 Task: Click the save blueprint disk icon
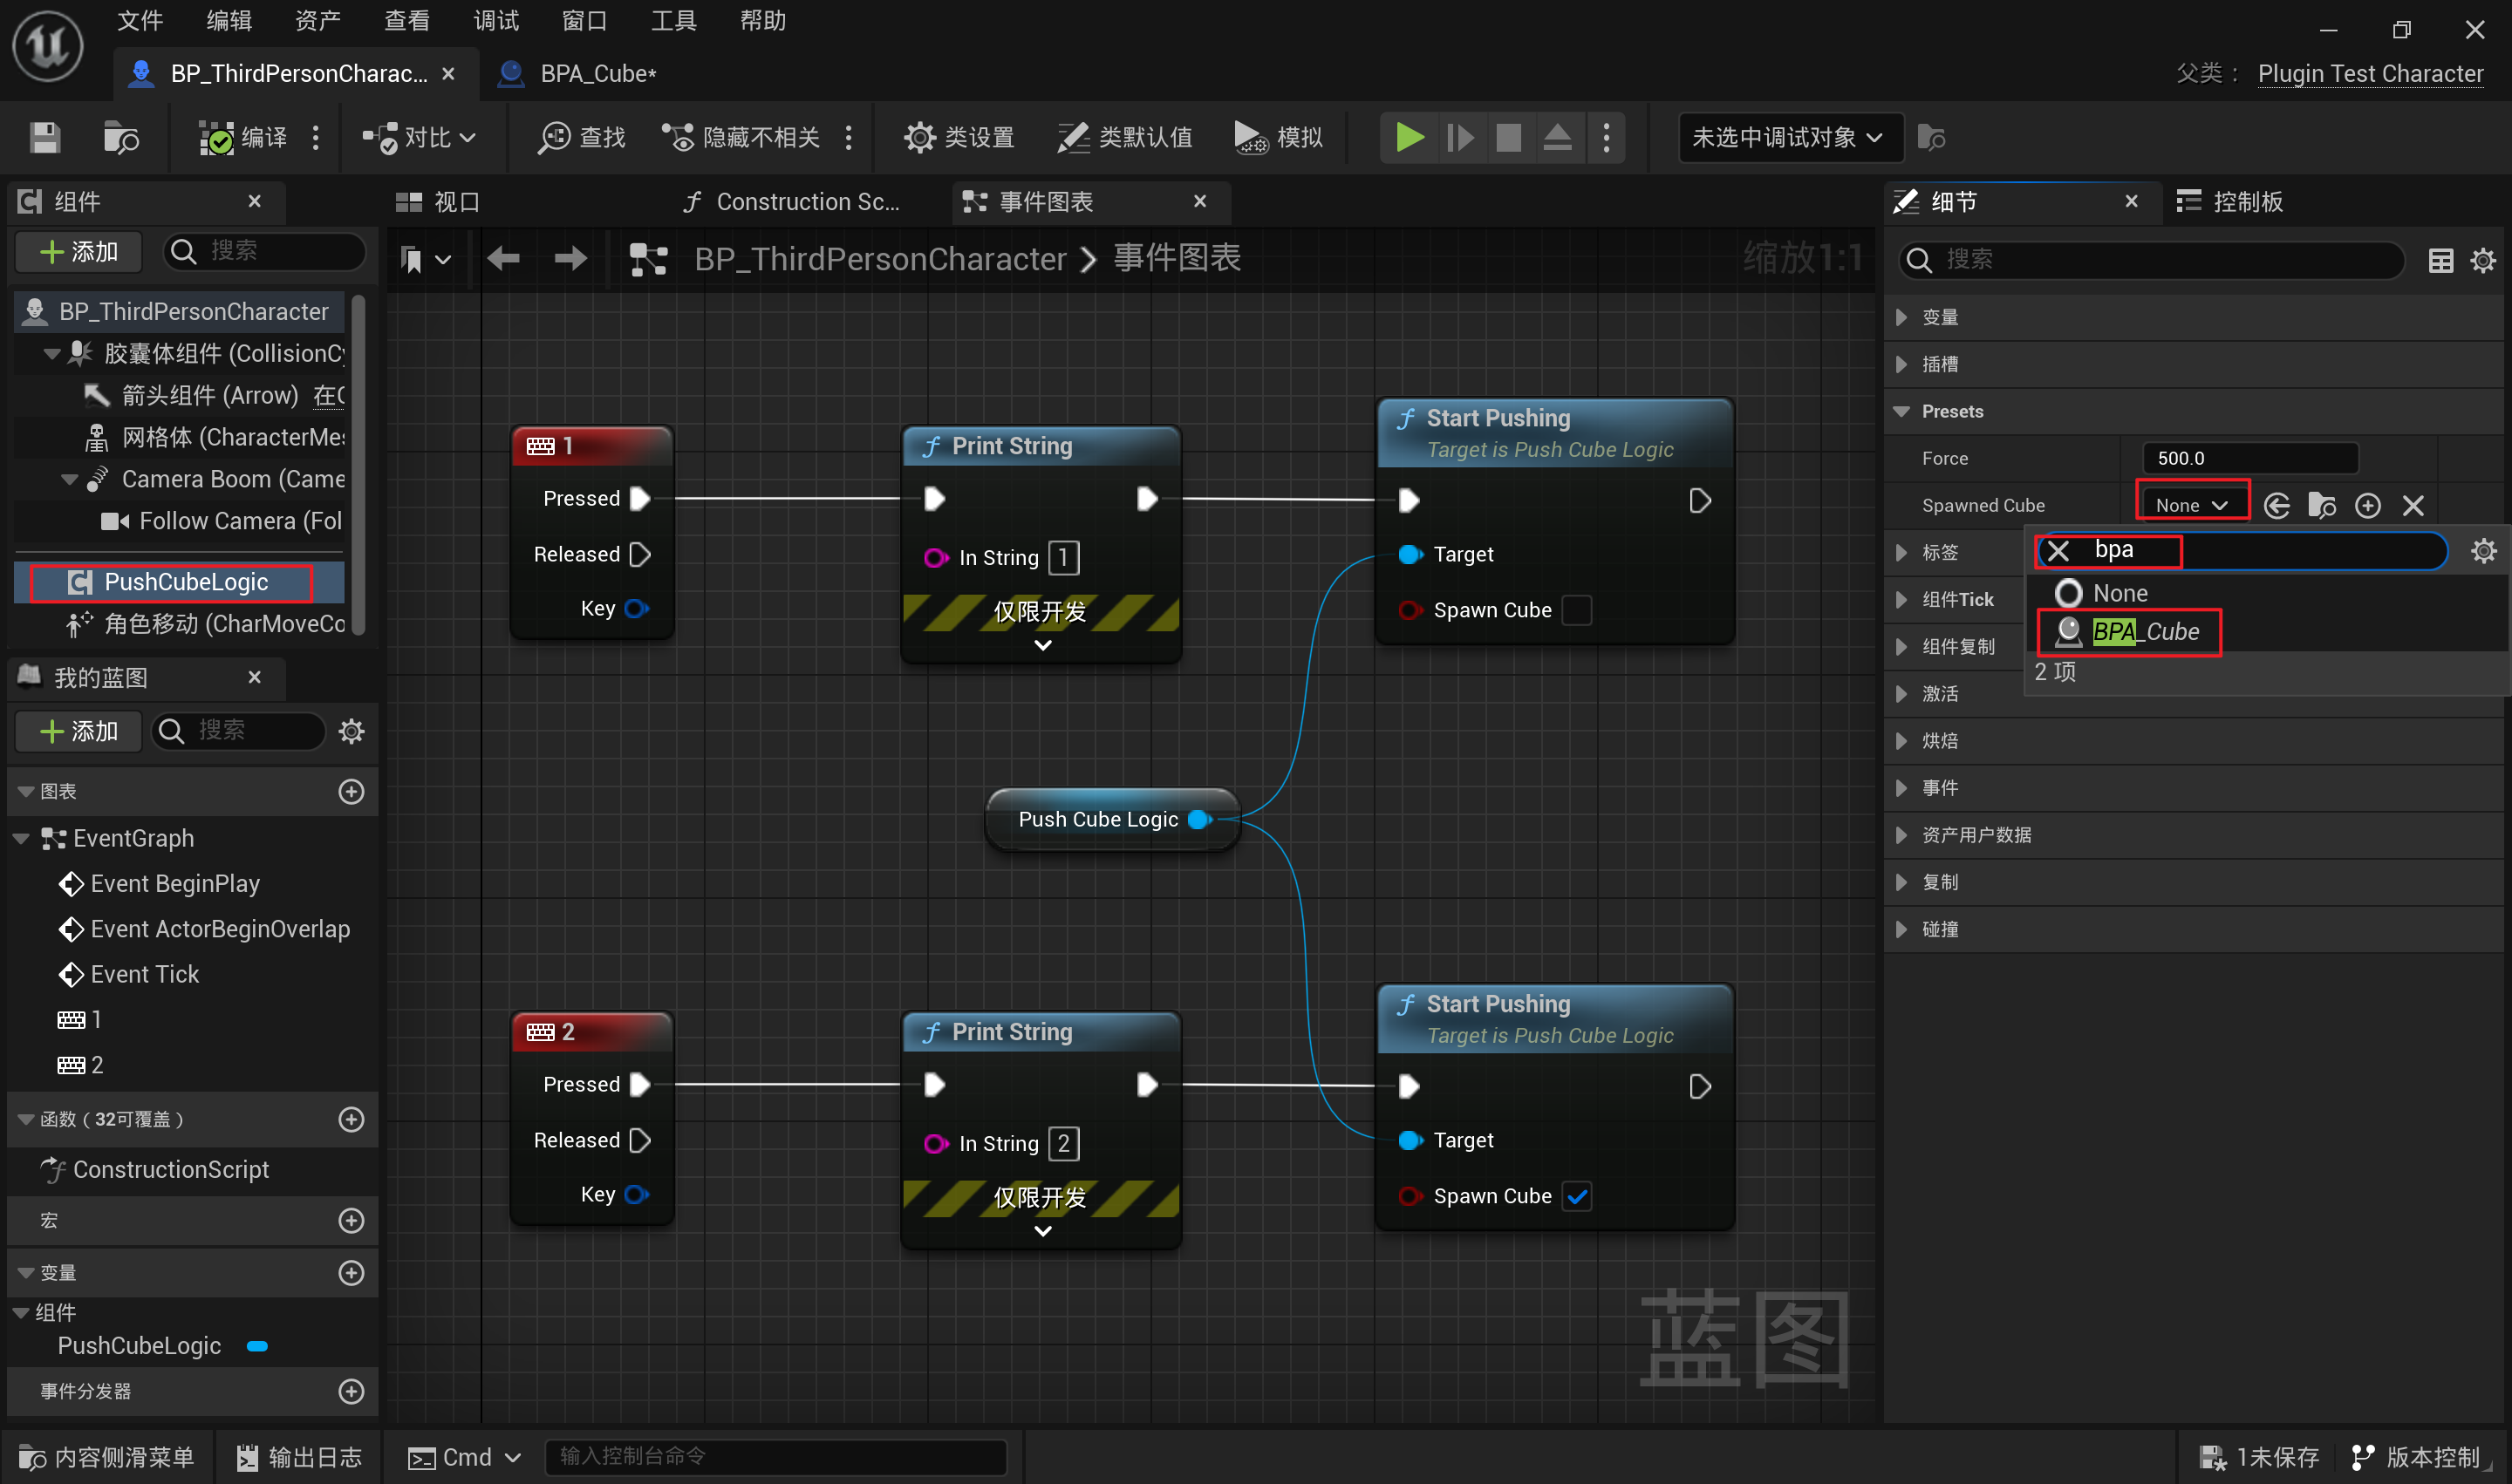[x=45, y=137]
